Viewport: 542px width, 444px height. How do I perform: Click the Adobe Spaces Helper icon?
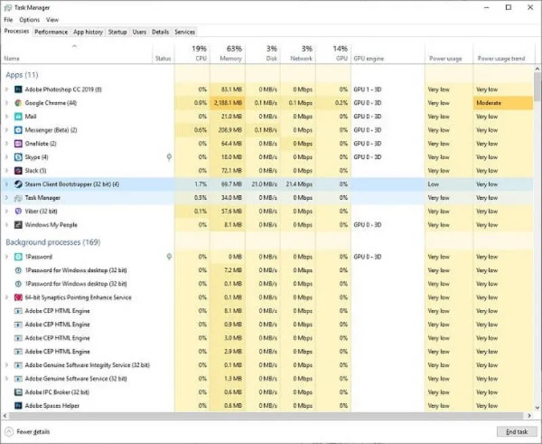[x=18, y=405]
